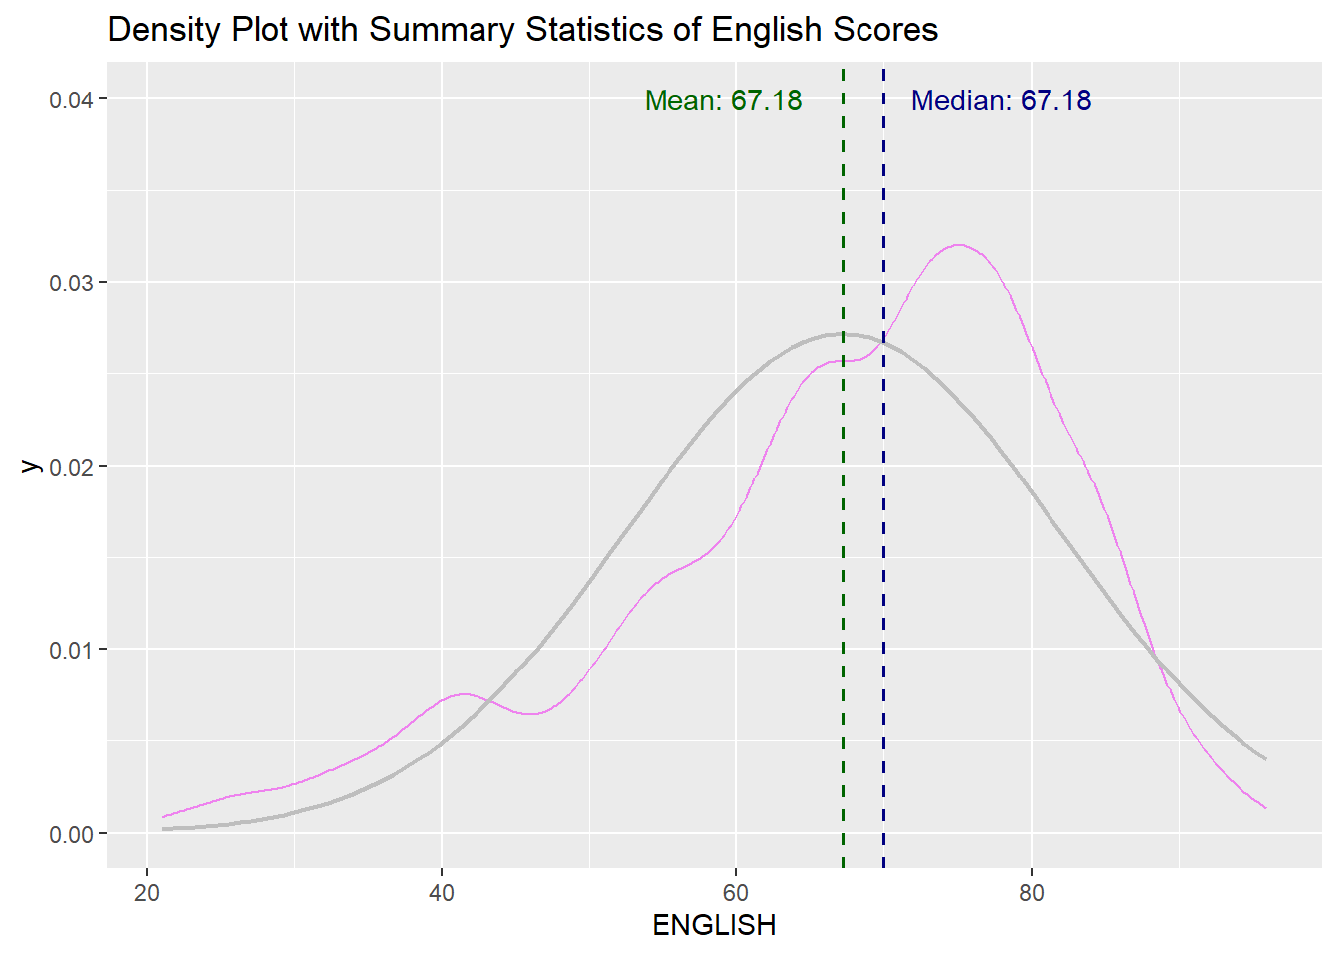Click the highest peak of the violet density curve
1337x955 pixels.
coord(959,245)
